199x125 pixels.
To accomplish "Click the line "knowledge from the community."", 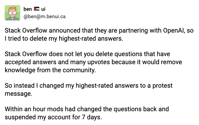I will tap(50, 70).
